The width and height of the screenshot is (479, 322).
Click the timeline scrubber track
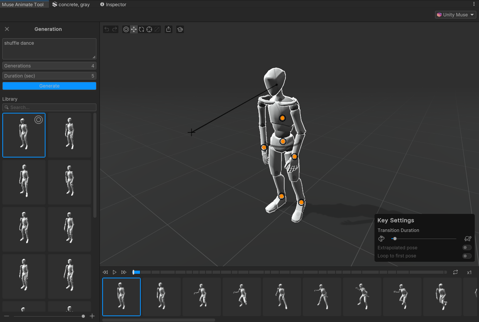tap(290, 272)
